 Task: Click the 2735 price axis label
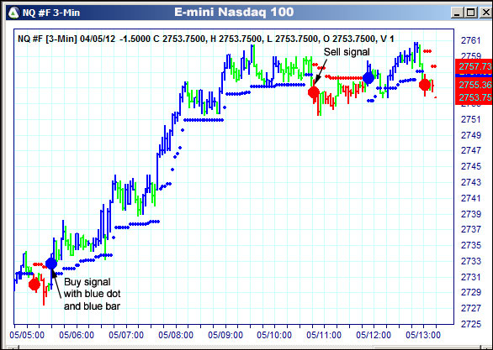tap(470, 245)
